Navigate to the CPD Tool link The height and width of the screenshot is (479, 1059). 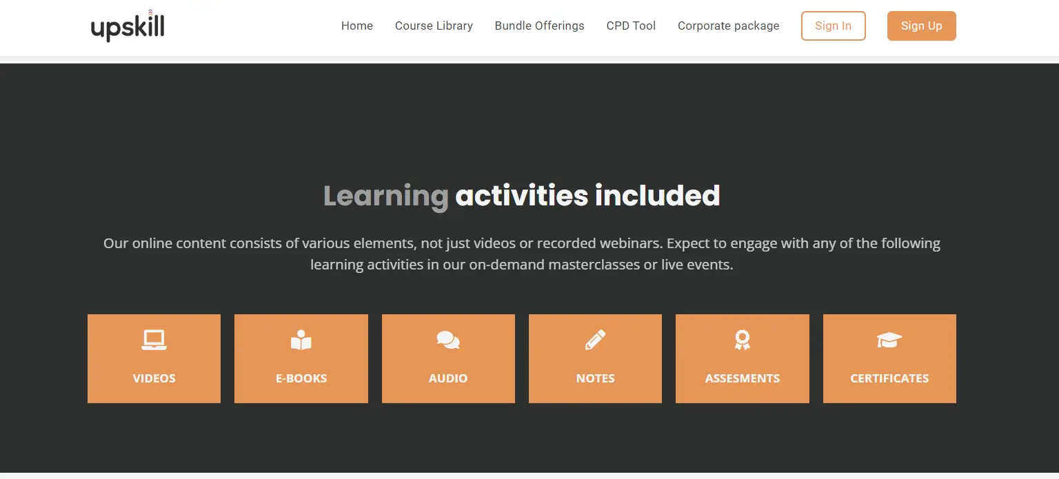[631, 26]
